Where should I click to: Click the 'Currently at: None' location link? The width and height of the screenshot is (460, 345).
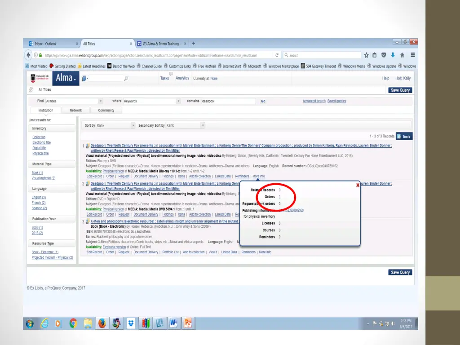point(214,78)
